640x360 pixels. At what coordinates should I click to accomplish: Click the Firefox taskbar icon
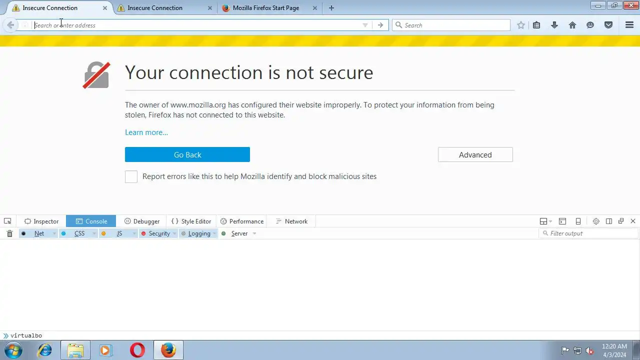(168, 350)
